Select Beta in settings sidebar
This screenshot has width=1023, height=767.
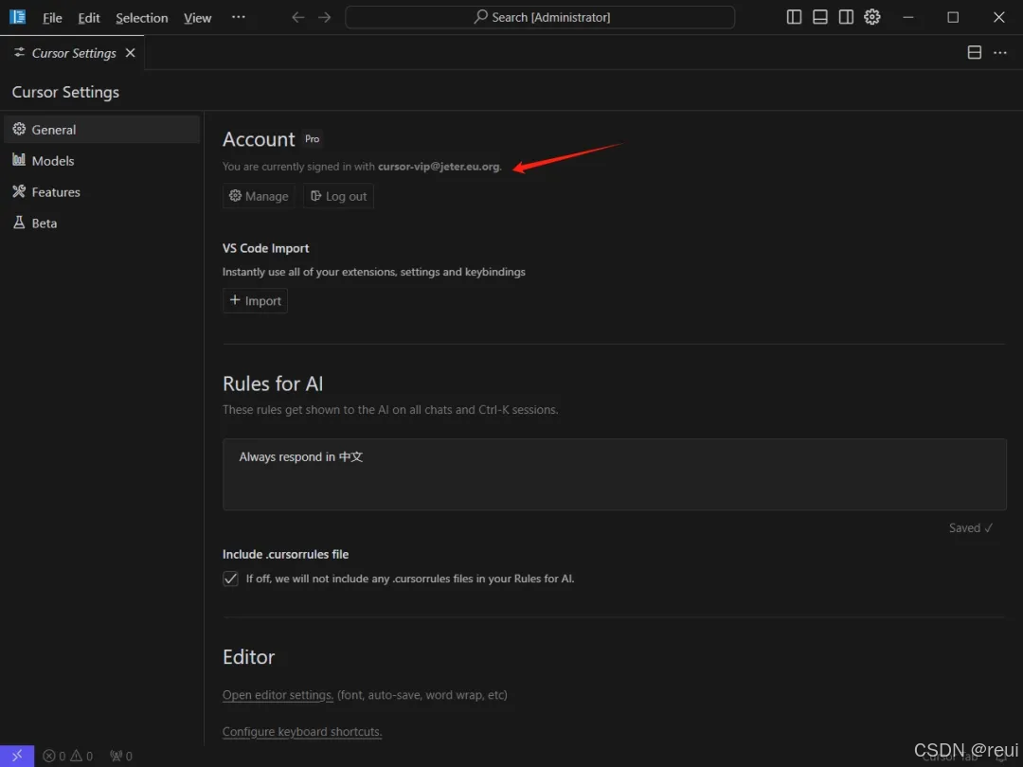tap(101, 223)
